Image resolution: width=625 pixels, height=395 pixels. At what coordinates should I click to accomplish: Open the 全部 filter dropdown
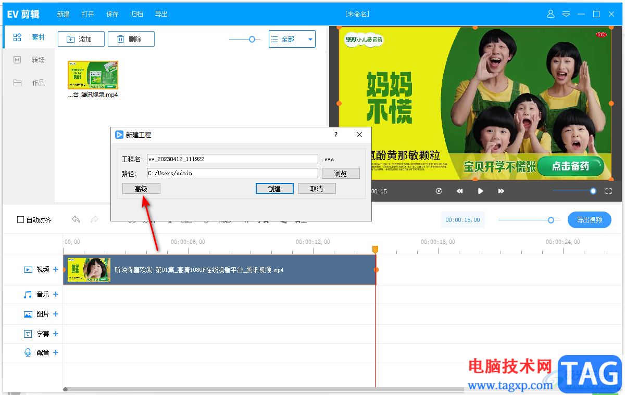tap(292, 39)
